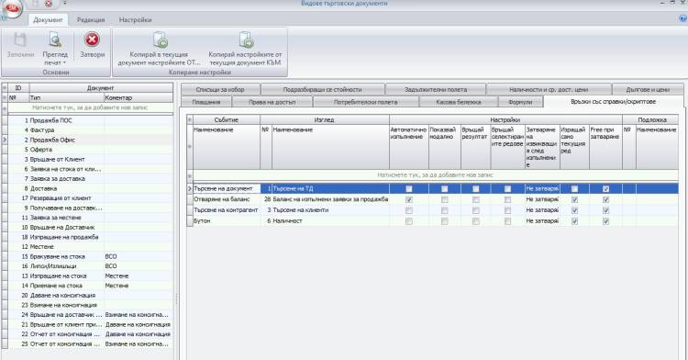Switch to the Документ ribbon tab
The height and width of the screenshot is (360, 688).
coord(48,20)
